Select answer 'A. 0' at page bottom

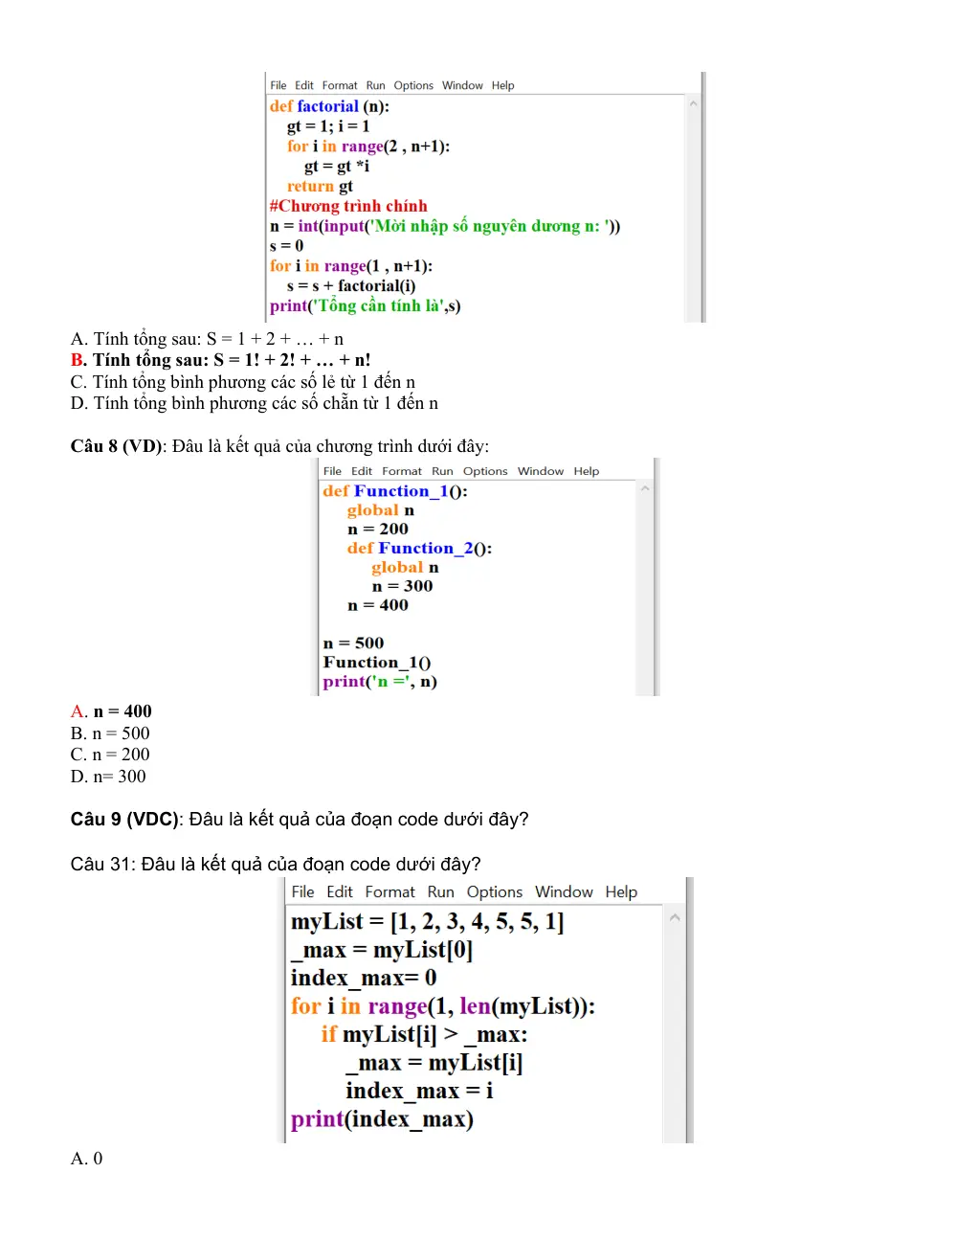click(86, 1159)
